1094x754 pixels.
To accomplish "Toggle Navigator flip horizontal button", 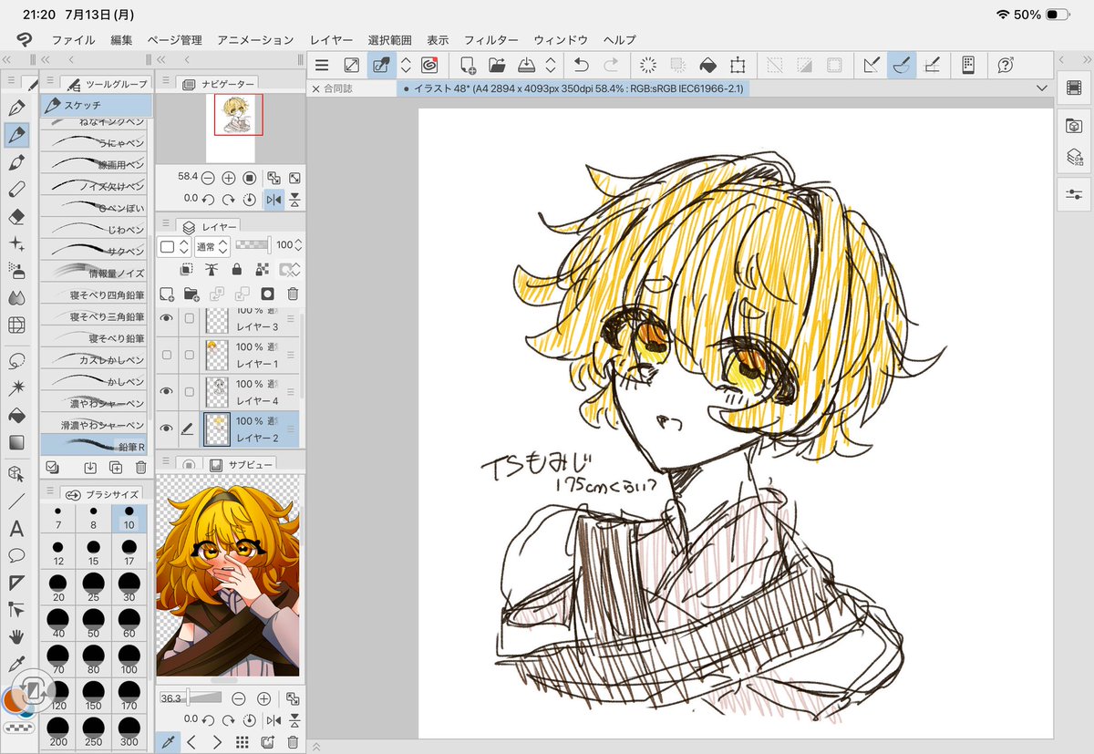I will click(x=273, y=199).
